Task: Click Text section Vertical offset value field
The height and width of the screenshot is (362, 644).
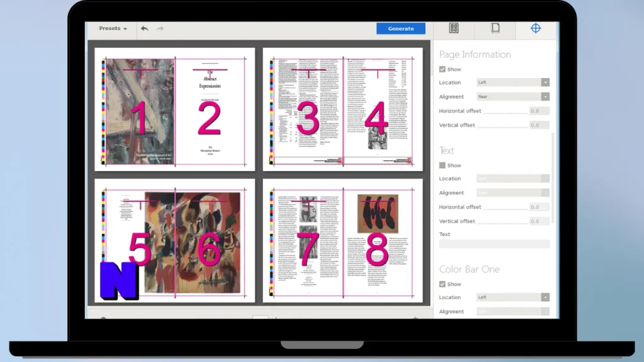Action: pyautogui.click(x=539, y=221)
